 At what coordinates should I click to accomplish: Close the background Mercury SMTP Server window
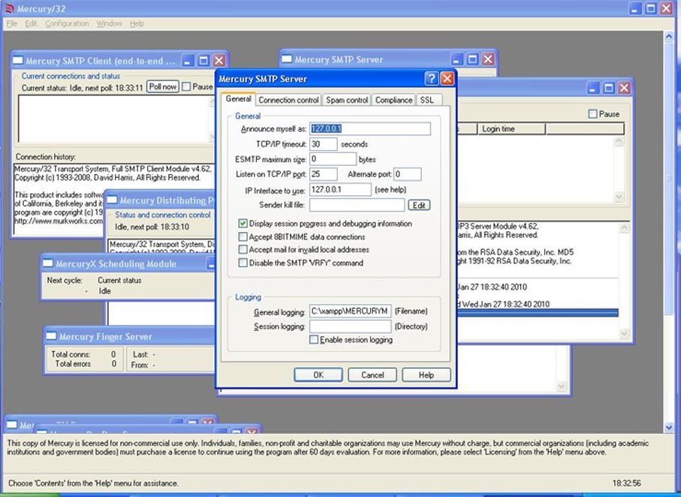[x=488, y=59]
